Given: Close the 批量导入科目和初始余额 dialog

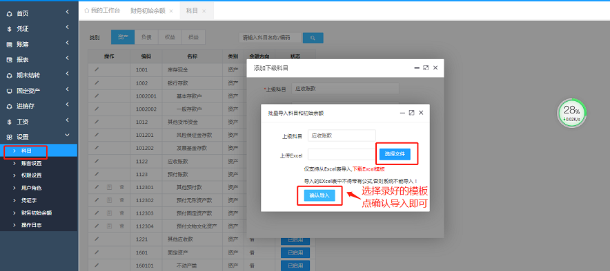Looking at the screenshot, I should (x=421, y=113).
